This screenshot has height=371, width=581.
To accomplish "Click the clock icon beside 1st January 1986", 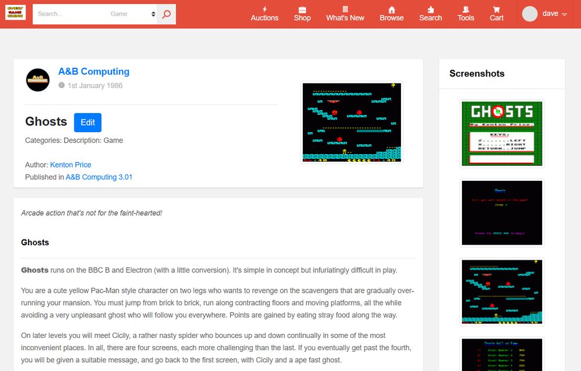I will (62, 85).
